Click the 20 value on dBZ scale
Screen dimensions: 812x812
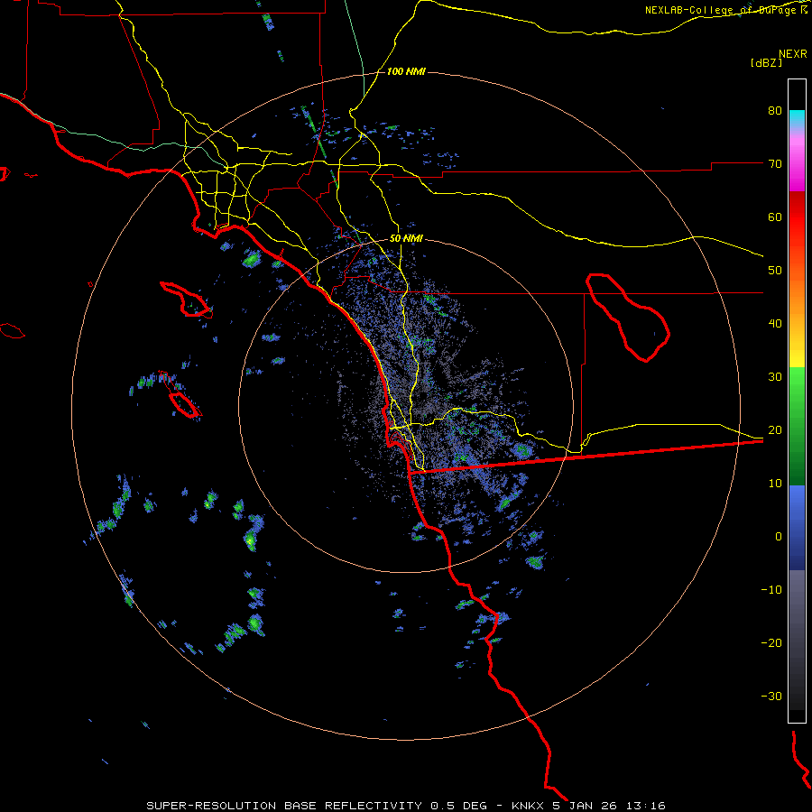click(775, 430)
